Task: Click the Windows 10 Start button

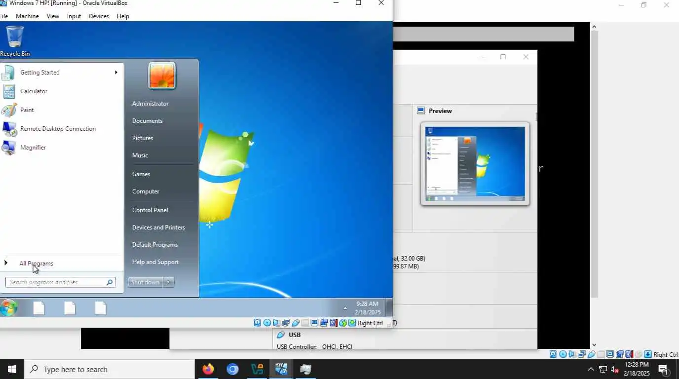Action: click(11, 369)
